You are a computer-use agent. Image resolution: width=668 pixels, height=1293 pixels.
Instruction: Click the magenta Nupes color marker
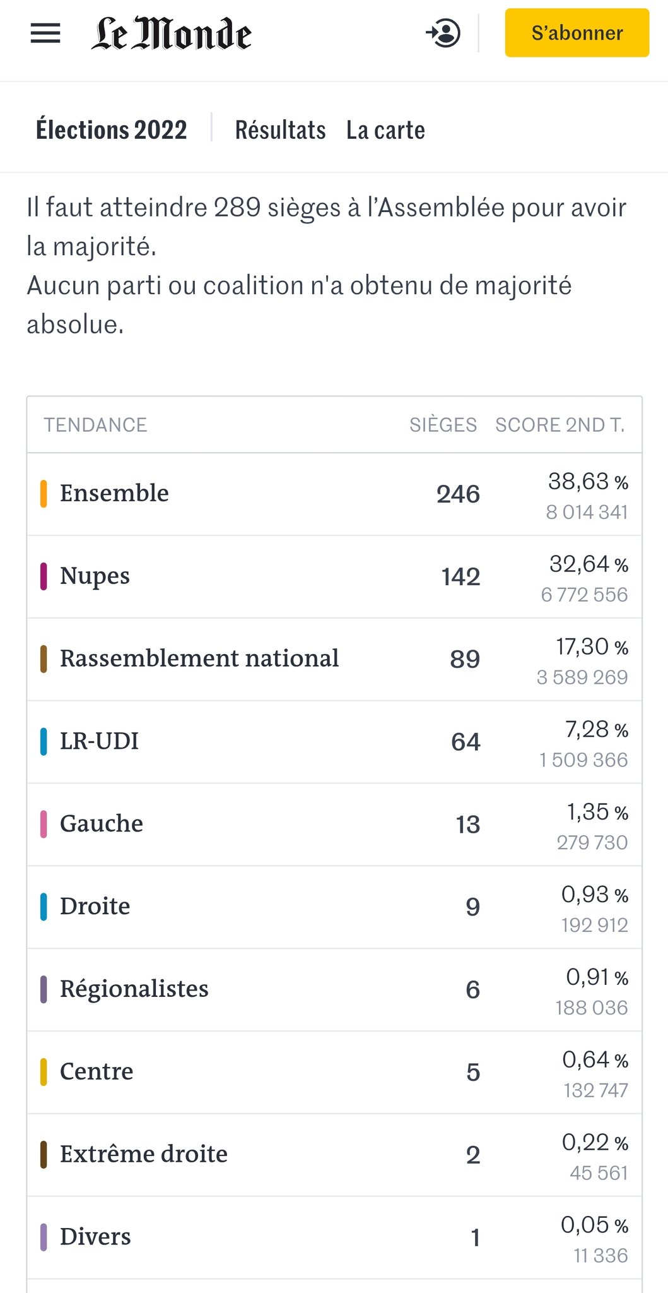(44, 576)
